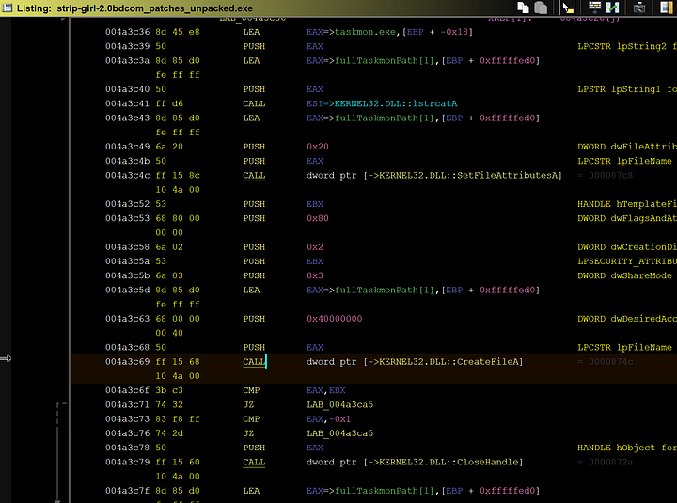The image size is (677, 503).
Task: Click taskmon.exe operand in first LEA
Action: pos(365,32)
